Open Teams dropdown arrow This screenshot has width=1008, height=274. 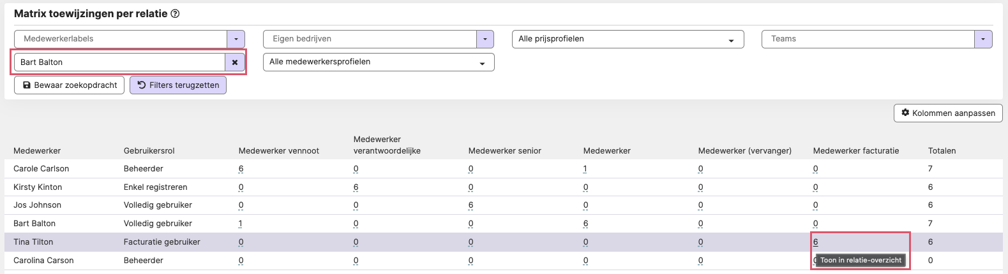pos(983,39)
